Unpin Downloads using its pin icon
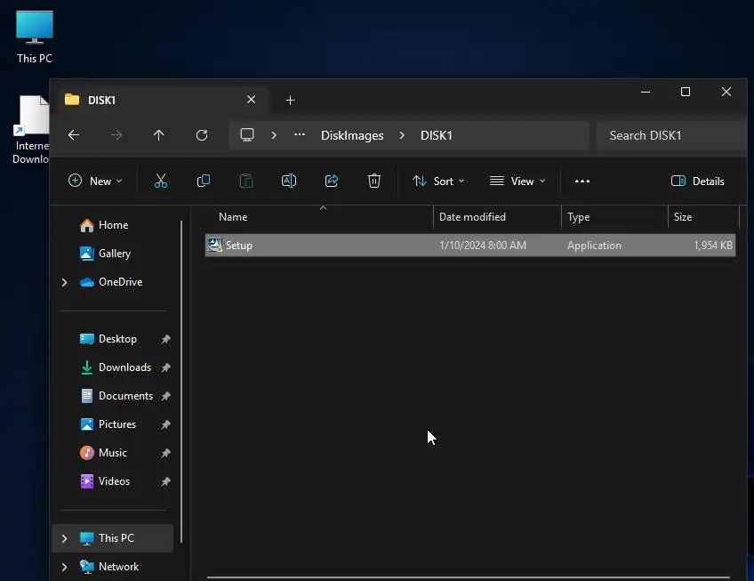 coord(166,367)
